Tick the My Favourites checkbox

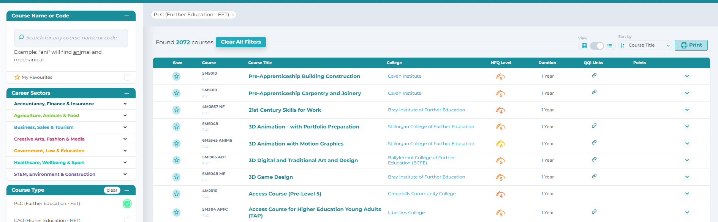[127, 77]
